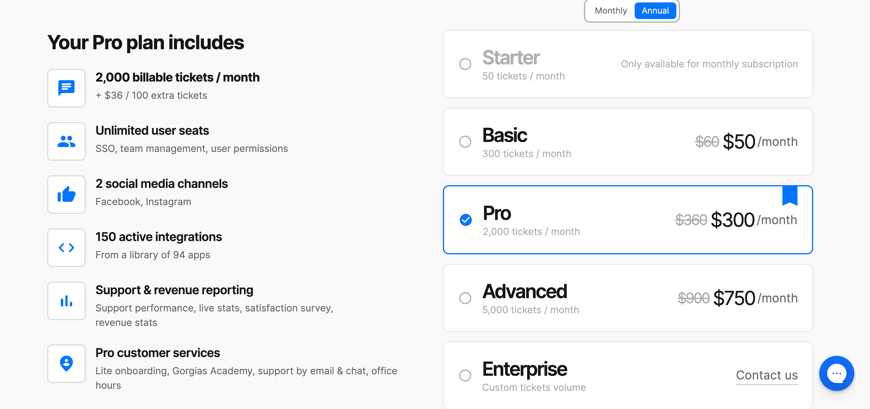Click the active integrations code brackets icon
This screenshot has height=409, width=870.
point(66,248)
